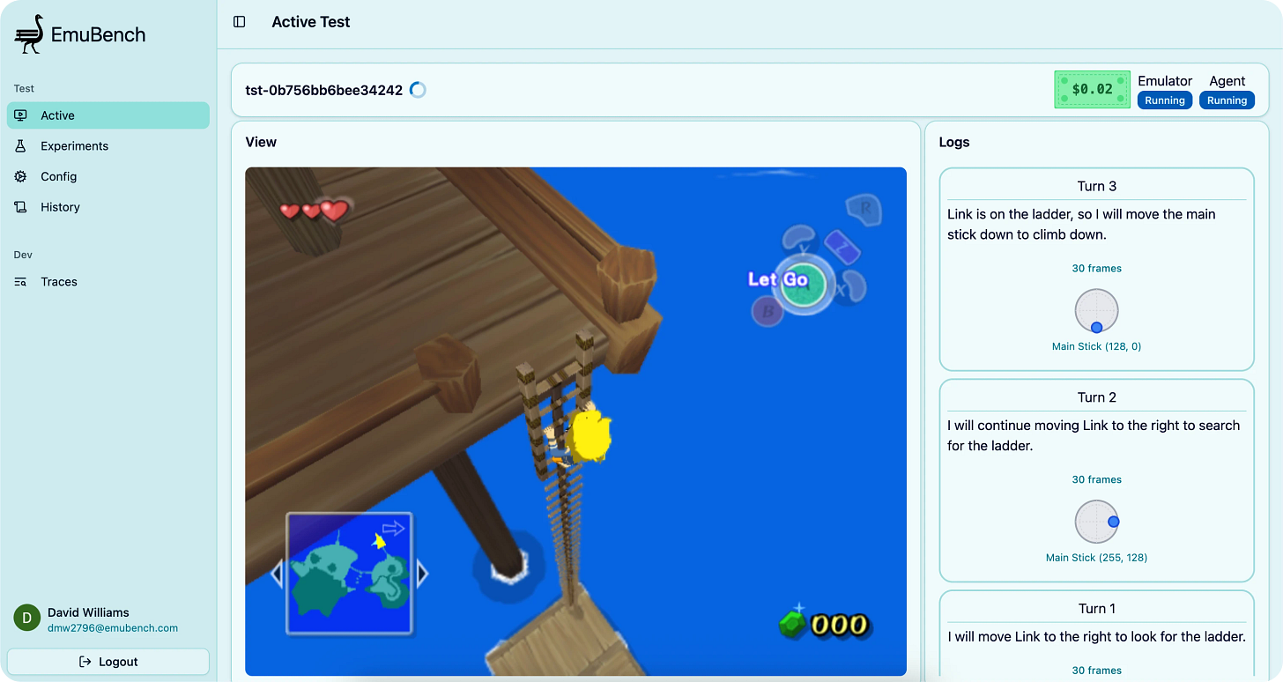The image size is (1283, 682).
Task: Click the Logs panel heading
Action: tap(954, 142)
